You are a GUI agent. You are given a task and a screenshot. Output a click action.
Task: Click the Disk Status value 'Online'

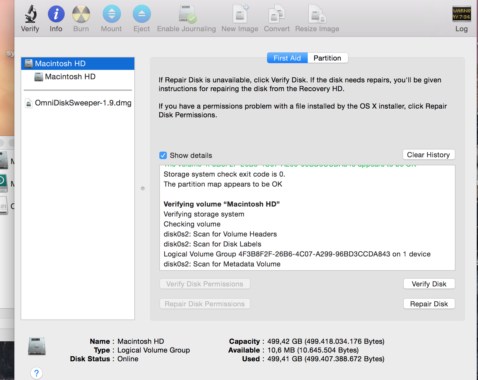(128, 359)
